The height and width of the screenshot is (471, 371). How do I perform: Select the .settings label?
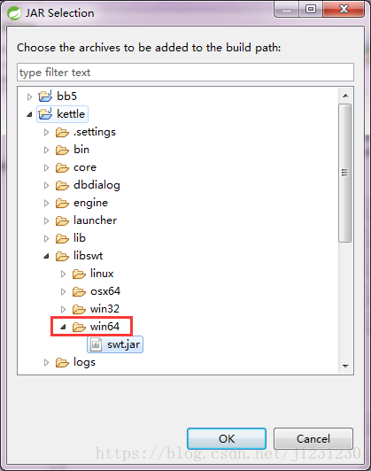click(x=95, y=132)
